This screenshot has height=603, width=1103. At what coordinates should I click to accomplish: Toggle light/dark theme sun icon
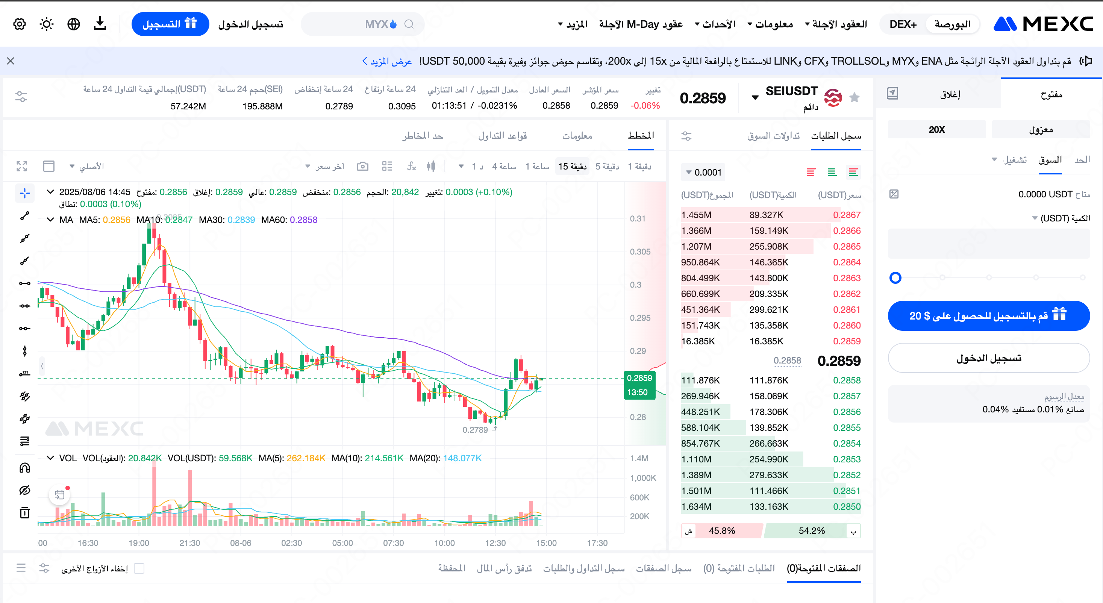coord(47,24)
